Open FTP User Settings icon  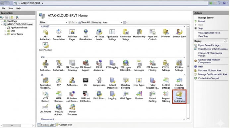(x=179, y=65)
